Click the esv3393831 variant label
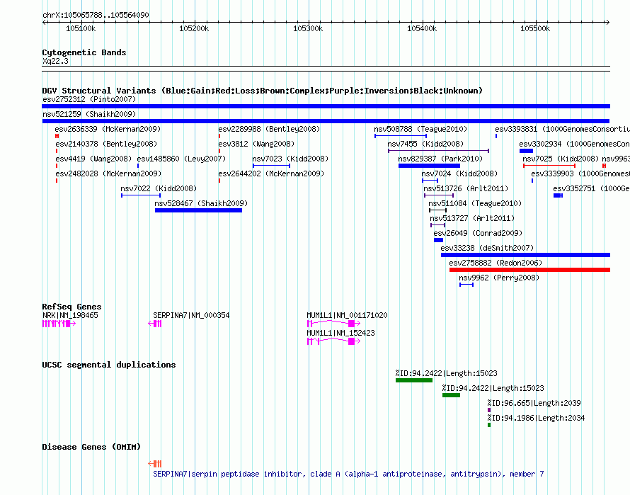 coord(563,129)
